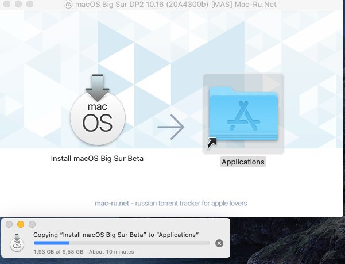Screen dimensions: 345x264
Task: Click the Applications folder label
Action: (243, 162)
